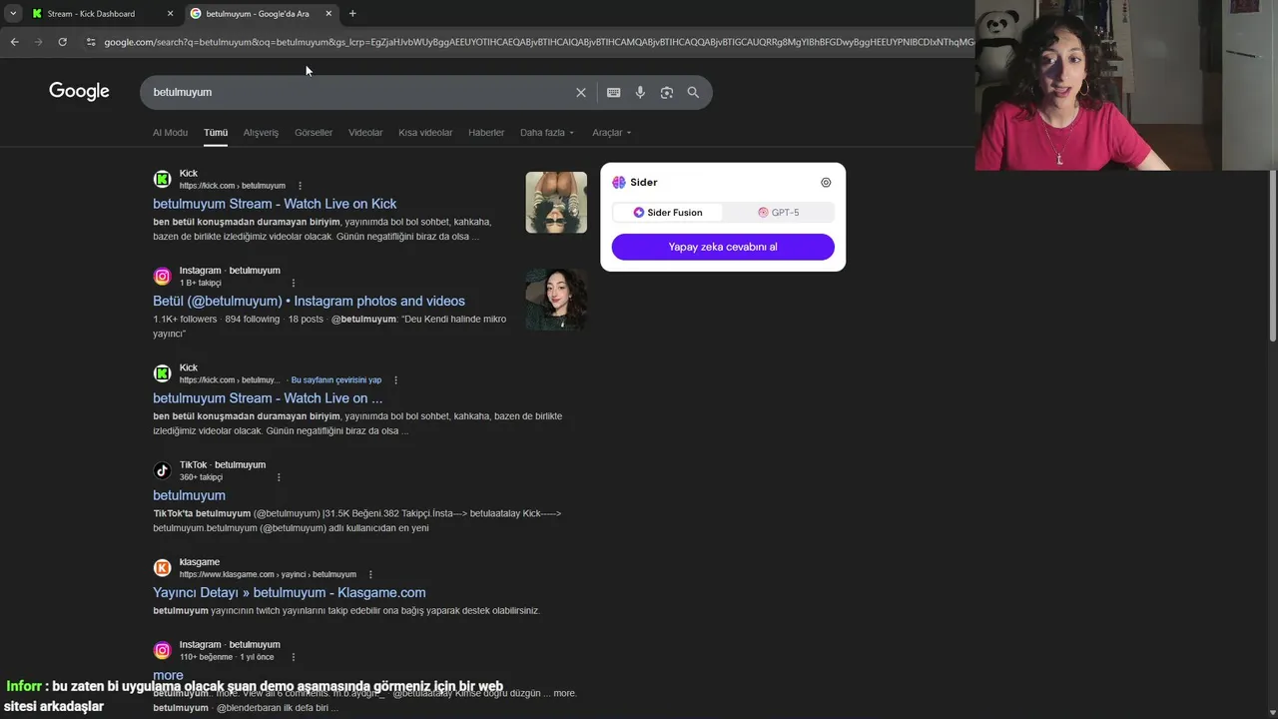
Task: Click the klasgame favicon icon
Action: point(162,568)
